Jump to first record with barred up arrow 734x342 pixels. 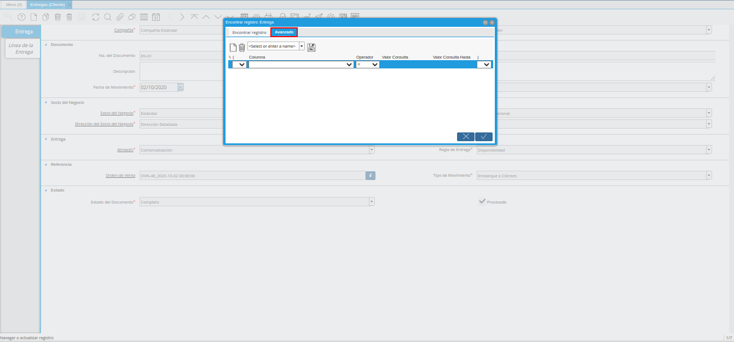[194, 17]
